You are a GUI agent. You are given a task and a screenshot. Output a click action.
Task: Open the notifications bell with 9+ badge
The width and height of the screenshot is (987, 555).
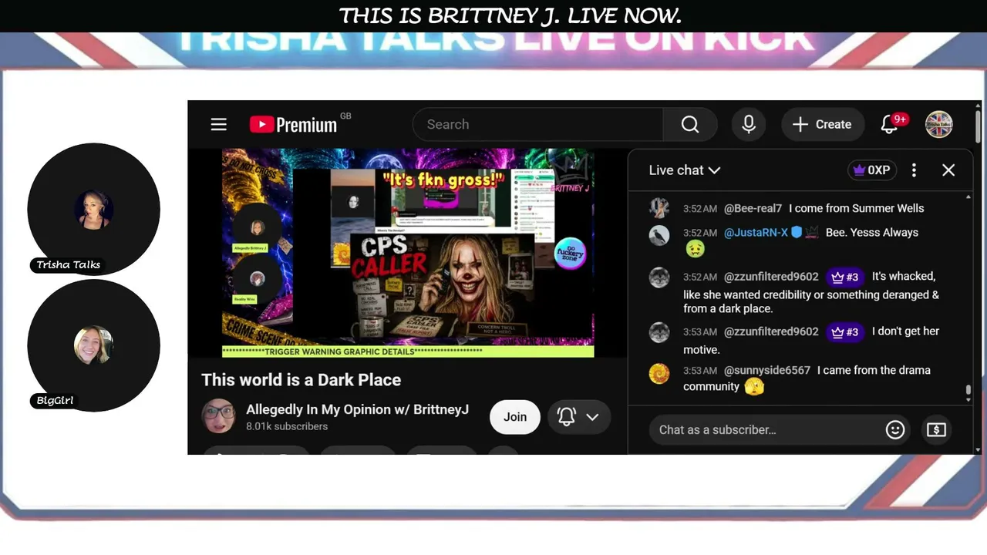[x=890, y=124]
